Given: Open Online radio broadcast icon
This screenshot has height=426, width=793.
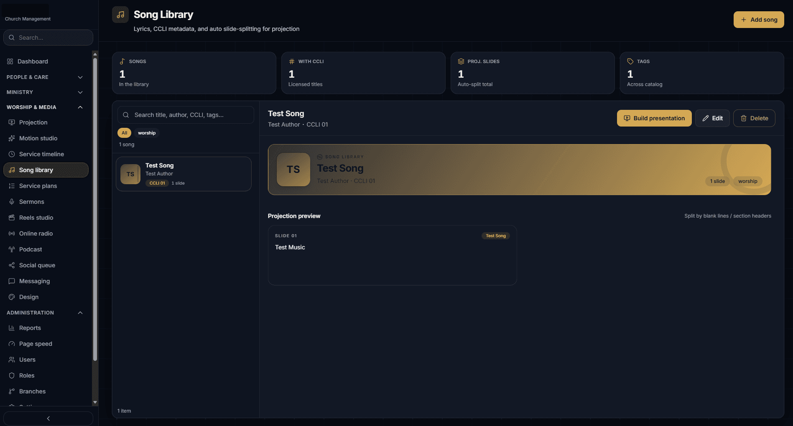Looking at the screenshot, I should 12,233.
